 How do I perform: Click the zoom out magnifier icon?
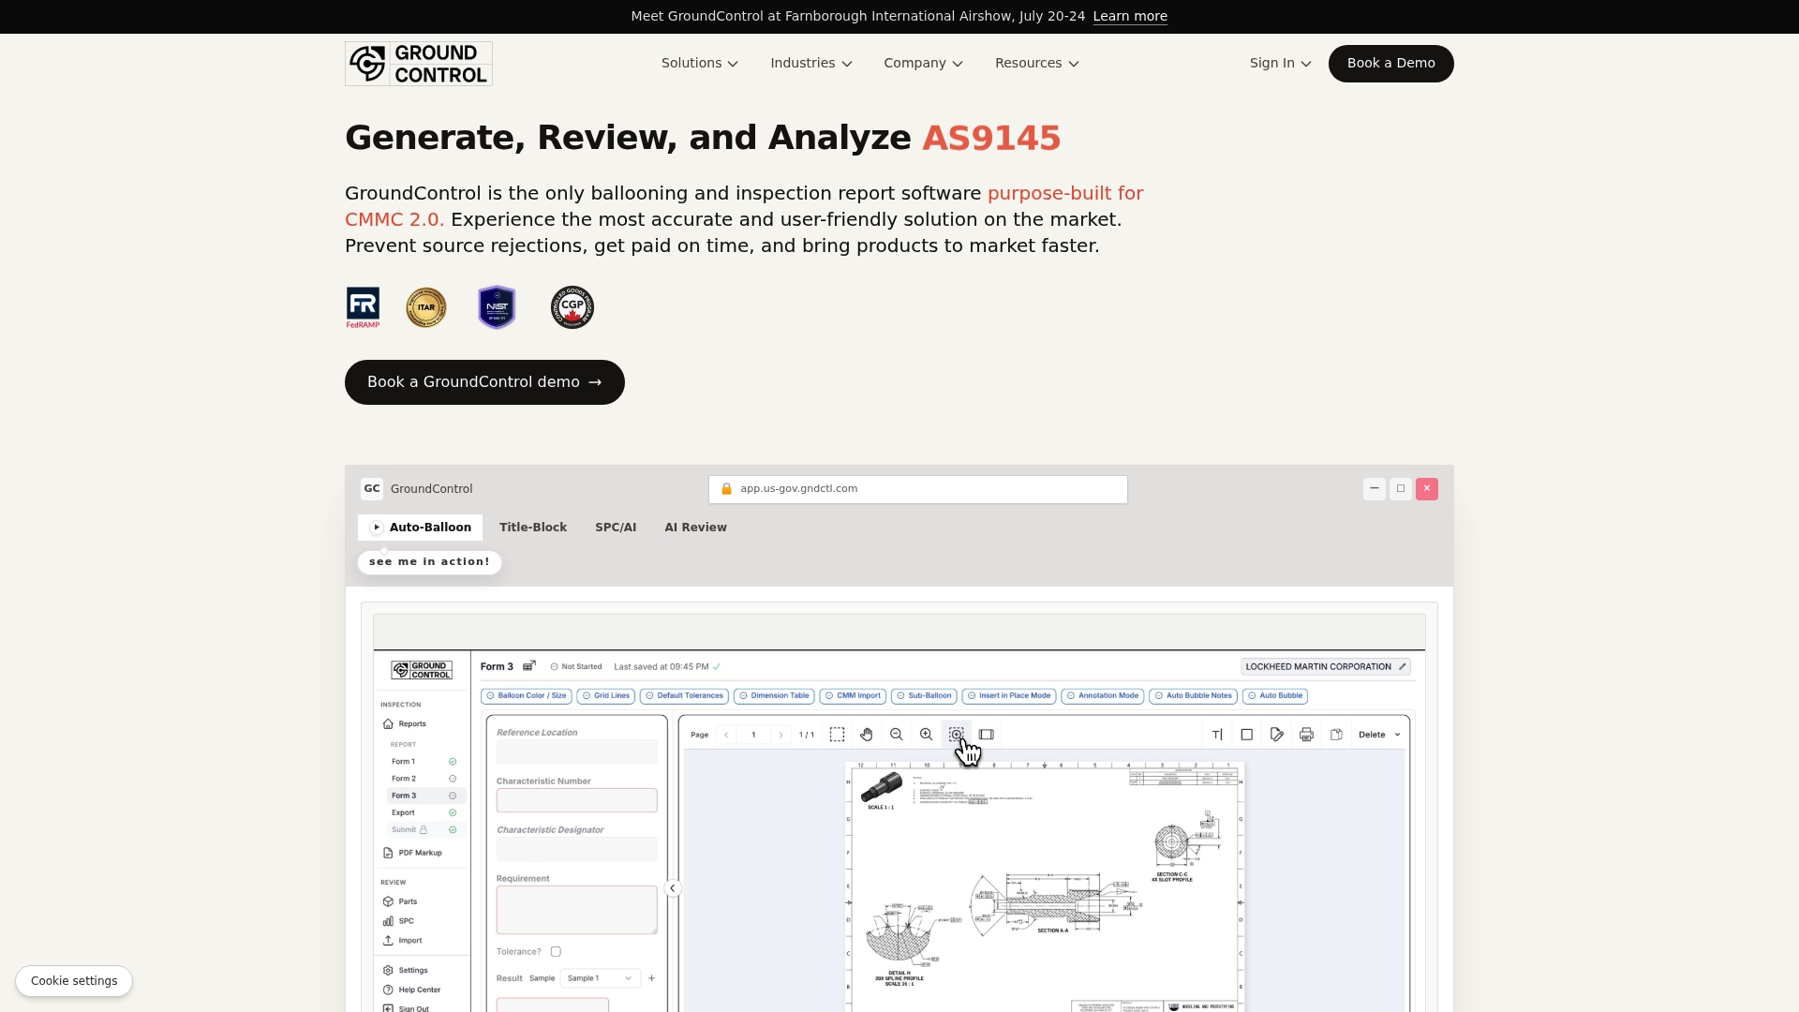(x=897, y=735)
